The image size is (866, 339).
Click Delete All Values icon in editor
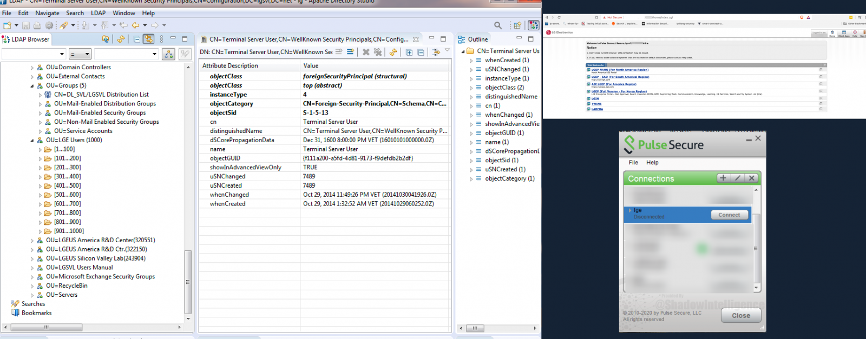378,52
